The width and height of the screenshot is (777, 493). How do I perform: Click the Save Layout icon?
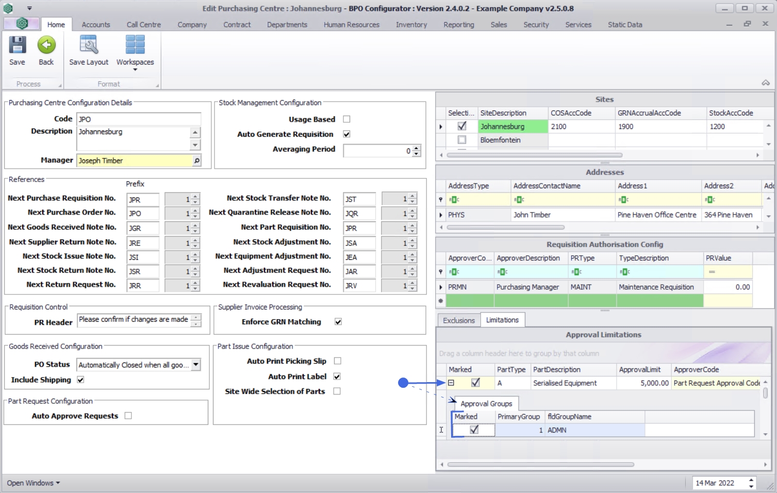tap(89, 45)
